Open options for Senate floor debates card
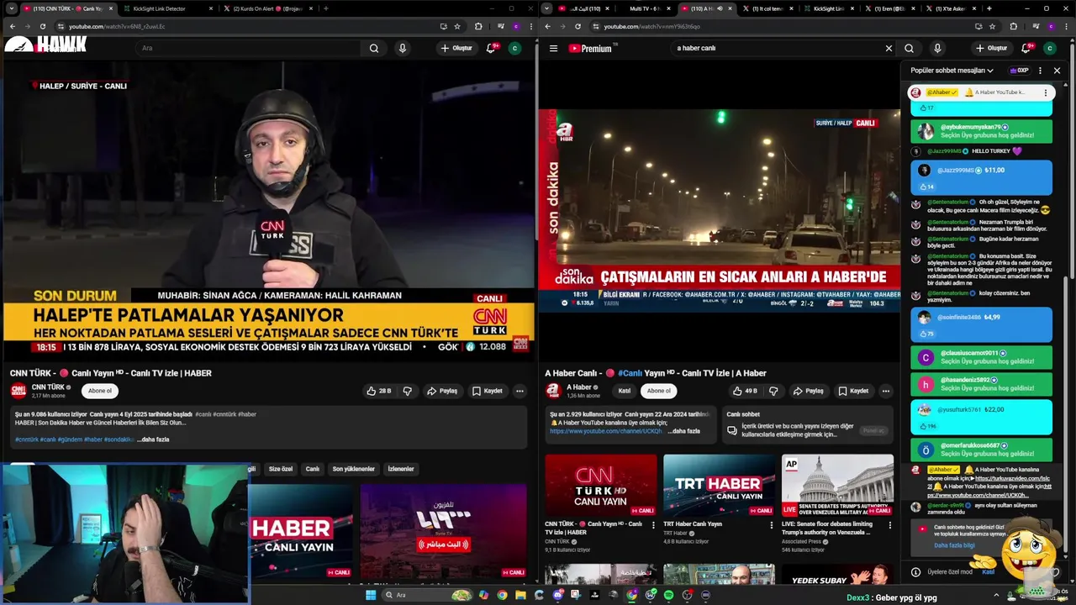This screenshot has width=1076, height=605. click(x=890, y=525)
